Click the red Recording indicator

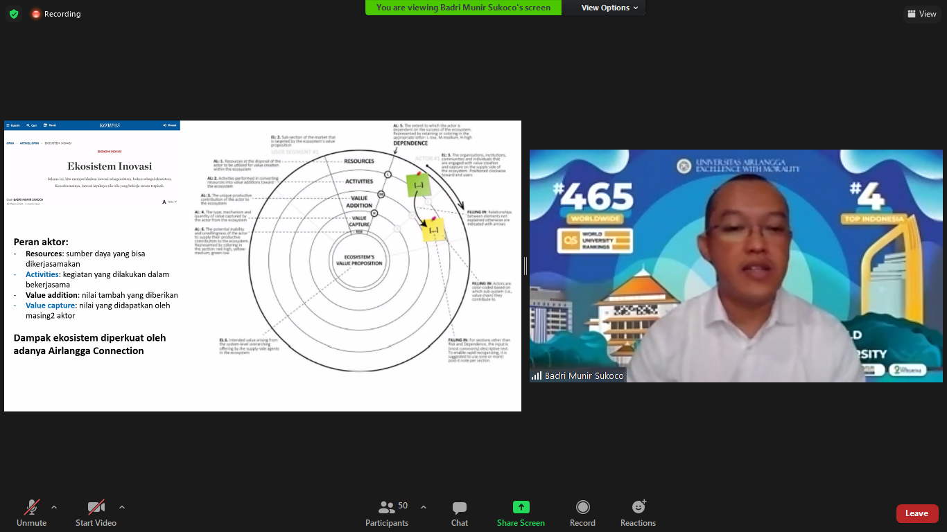tap(55, 14)
